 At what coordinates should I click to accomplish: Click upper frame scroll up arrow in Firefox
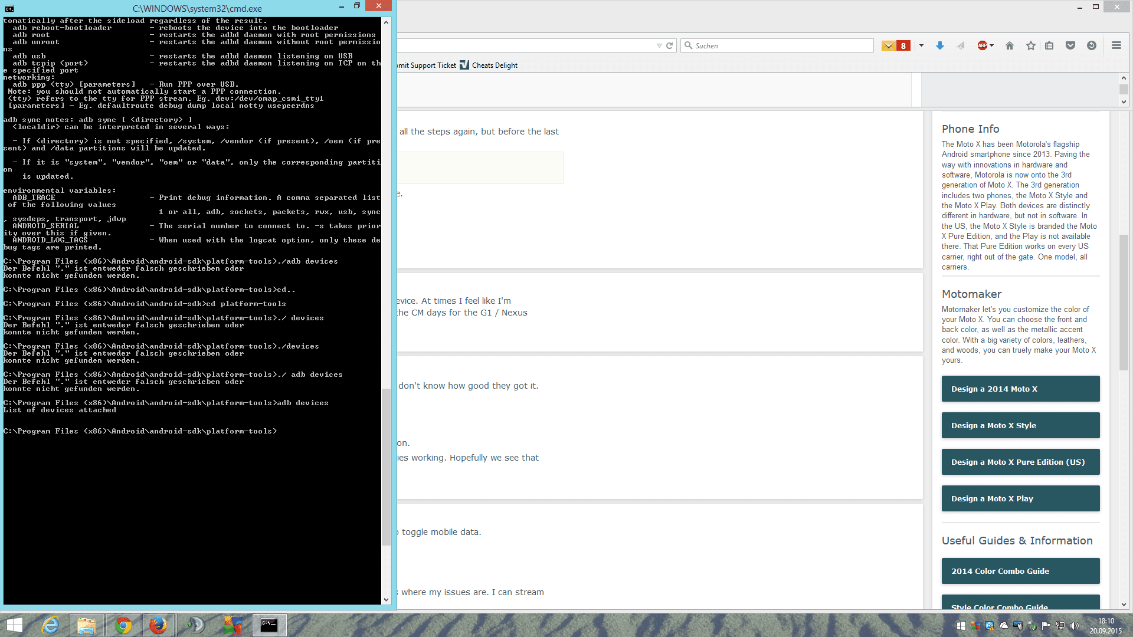[x=1124, y=78]
